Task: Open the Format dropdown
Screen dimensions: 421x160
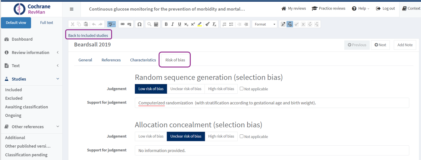Action: click(x=265, y=24)
